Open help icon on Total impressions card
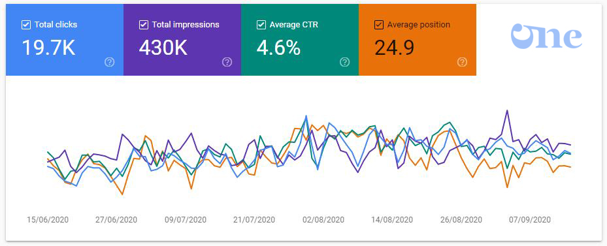Viewport: 607px width, 246px height. click(x=227, y=62)
